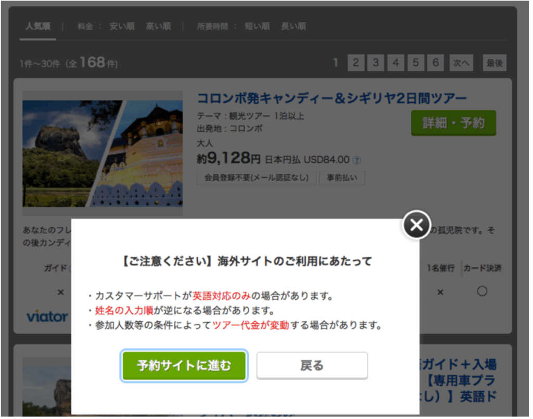Image resolution: width=533 pixels, height=419 pixels.
Task: Click the 戻る button in the dialog
Action: [312, 365]
